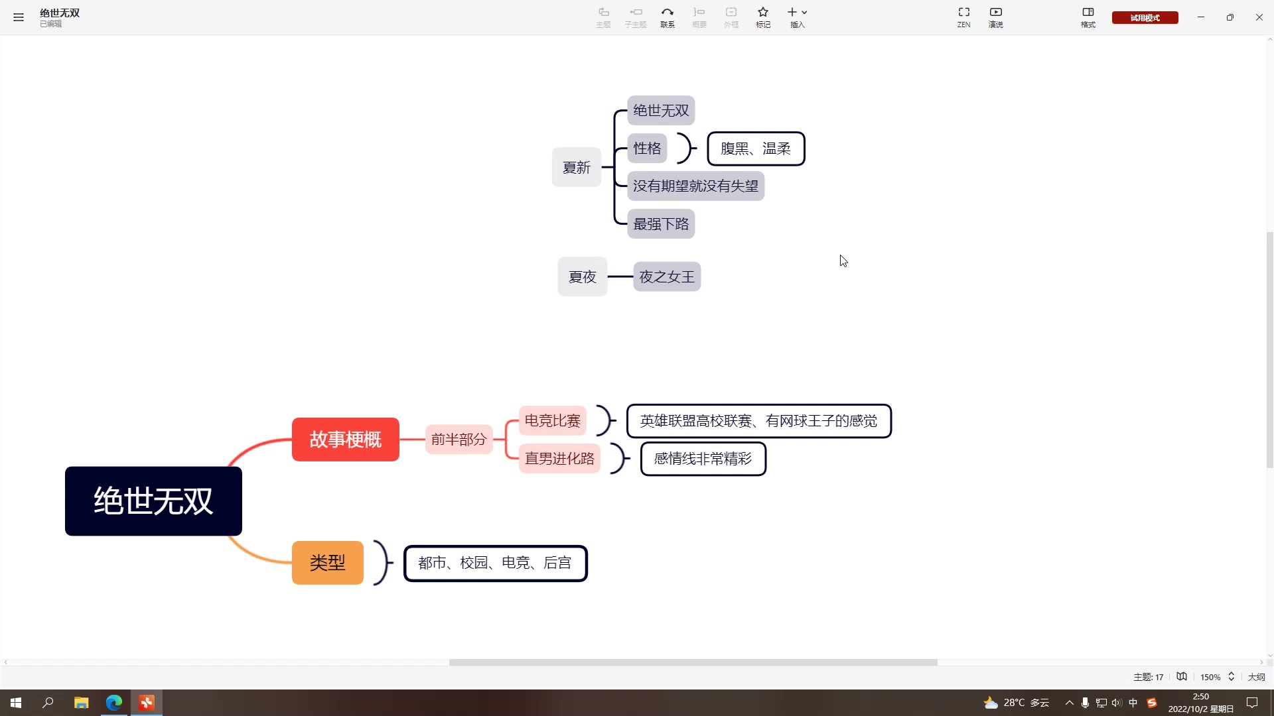
Task: Click the zoom stepper arrows
Action: coord(1231,677)
